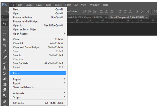Select the Crop tool
Screen dimensions: 158x107
point(5,45)
